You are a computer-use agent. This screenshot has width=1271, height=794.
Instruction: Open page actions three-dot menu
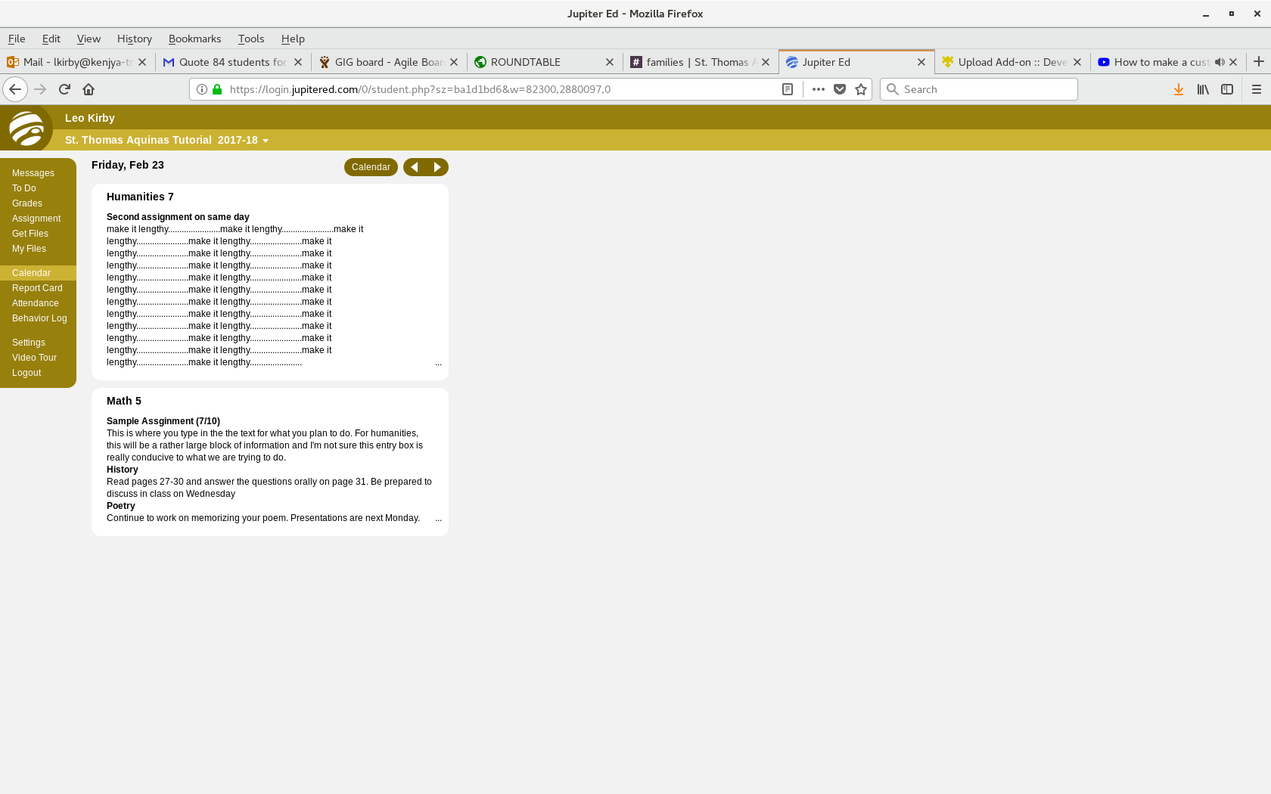(819, 89)
